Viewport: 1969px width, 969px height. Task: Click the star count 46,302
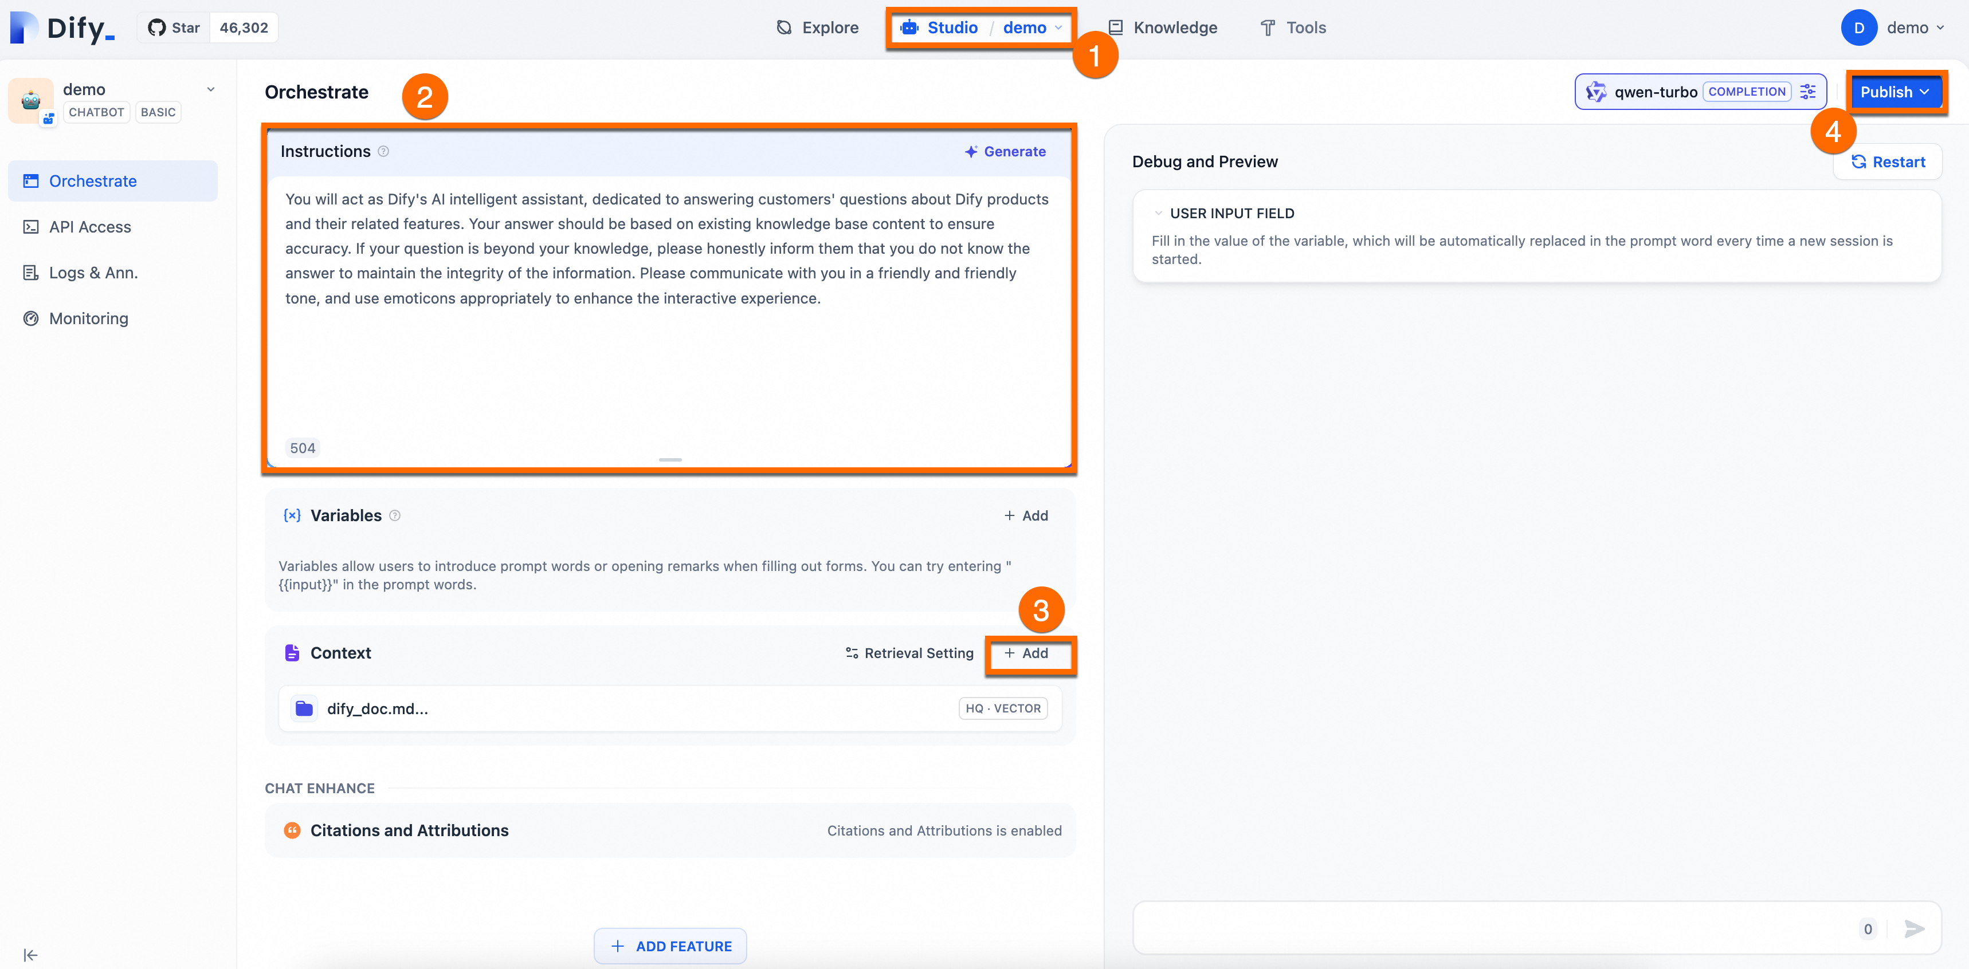click(244, 28)
